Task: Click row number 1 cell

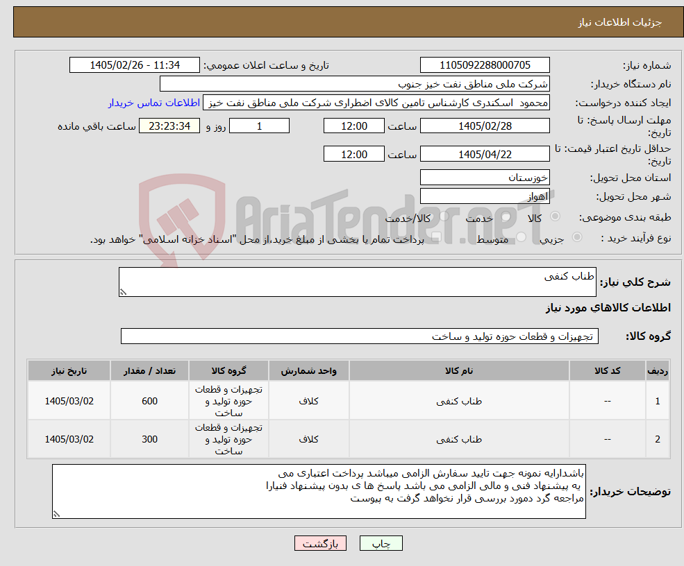Action: (658, 401)
